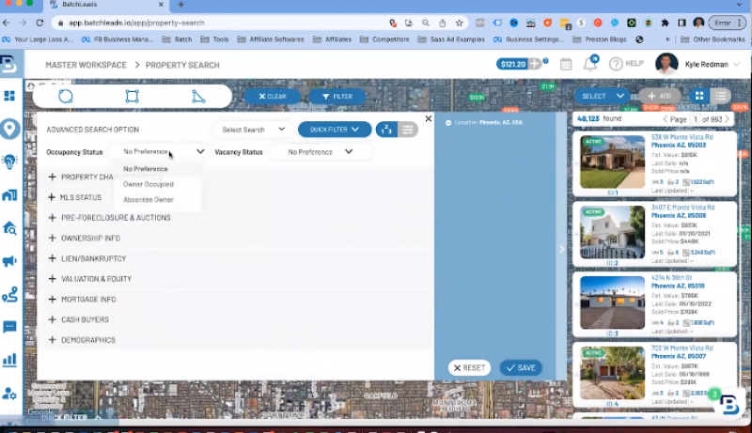Open the calendar icon in header
The height and width of the screenshot is (433, 752).
pyautogui.click(x=566, y=64)
